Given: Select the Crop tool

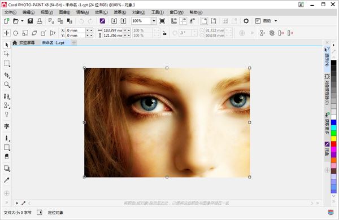Looking at the screenshot, I should click(6, 75).
